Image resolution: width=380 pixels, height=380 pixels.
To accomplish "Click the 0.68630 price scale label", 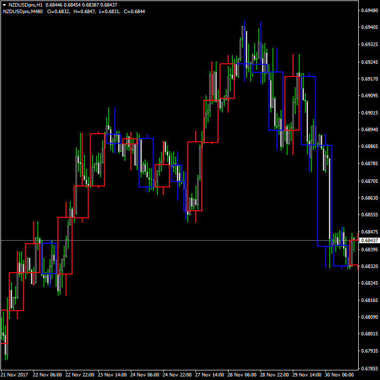I will coord(369,198).
